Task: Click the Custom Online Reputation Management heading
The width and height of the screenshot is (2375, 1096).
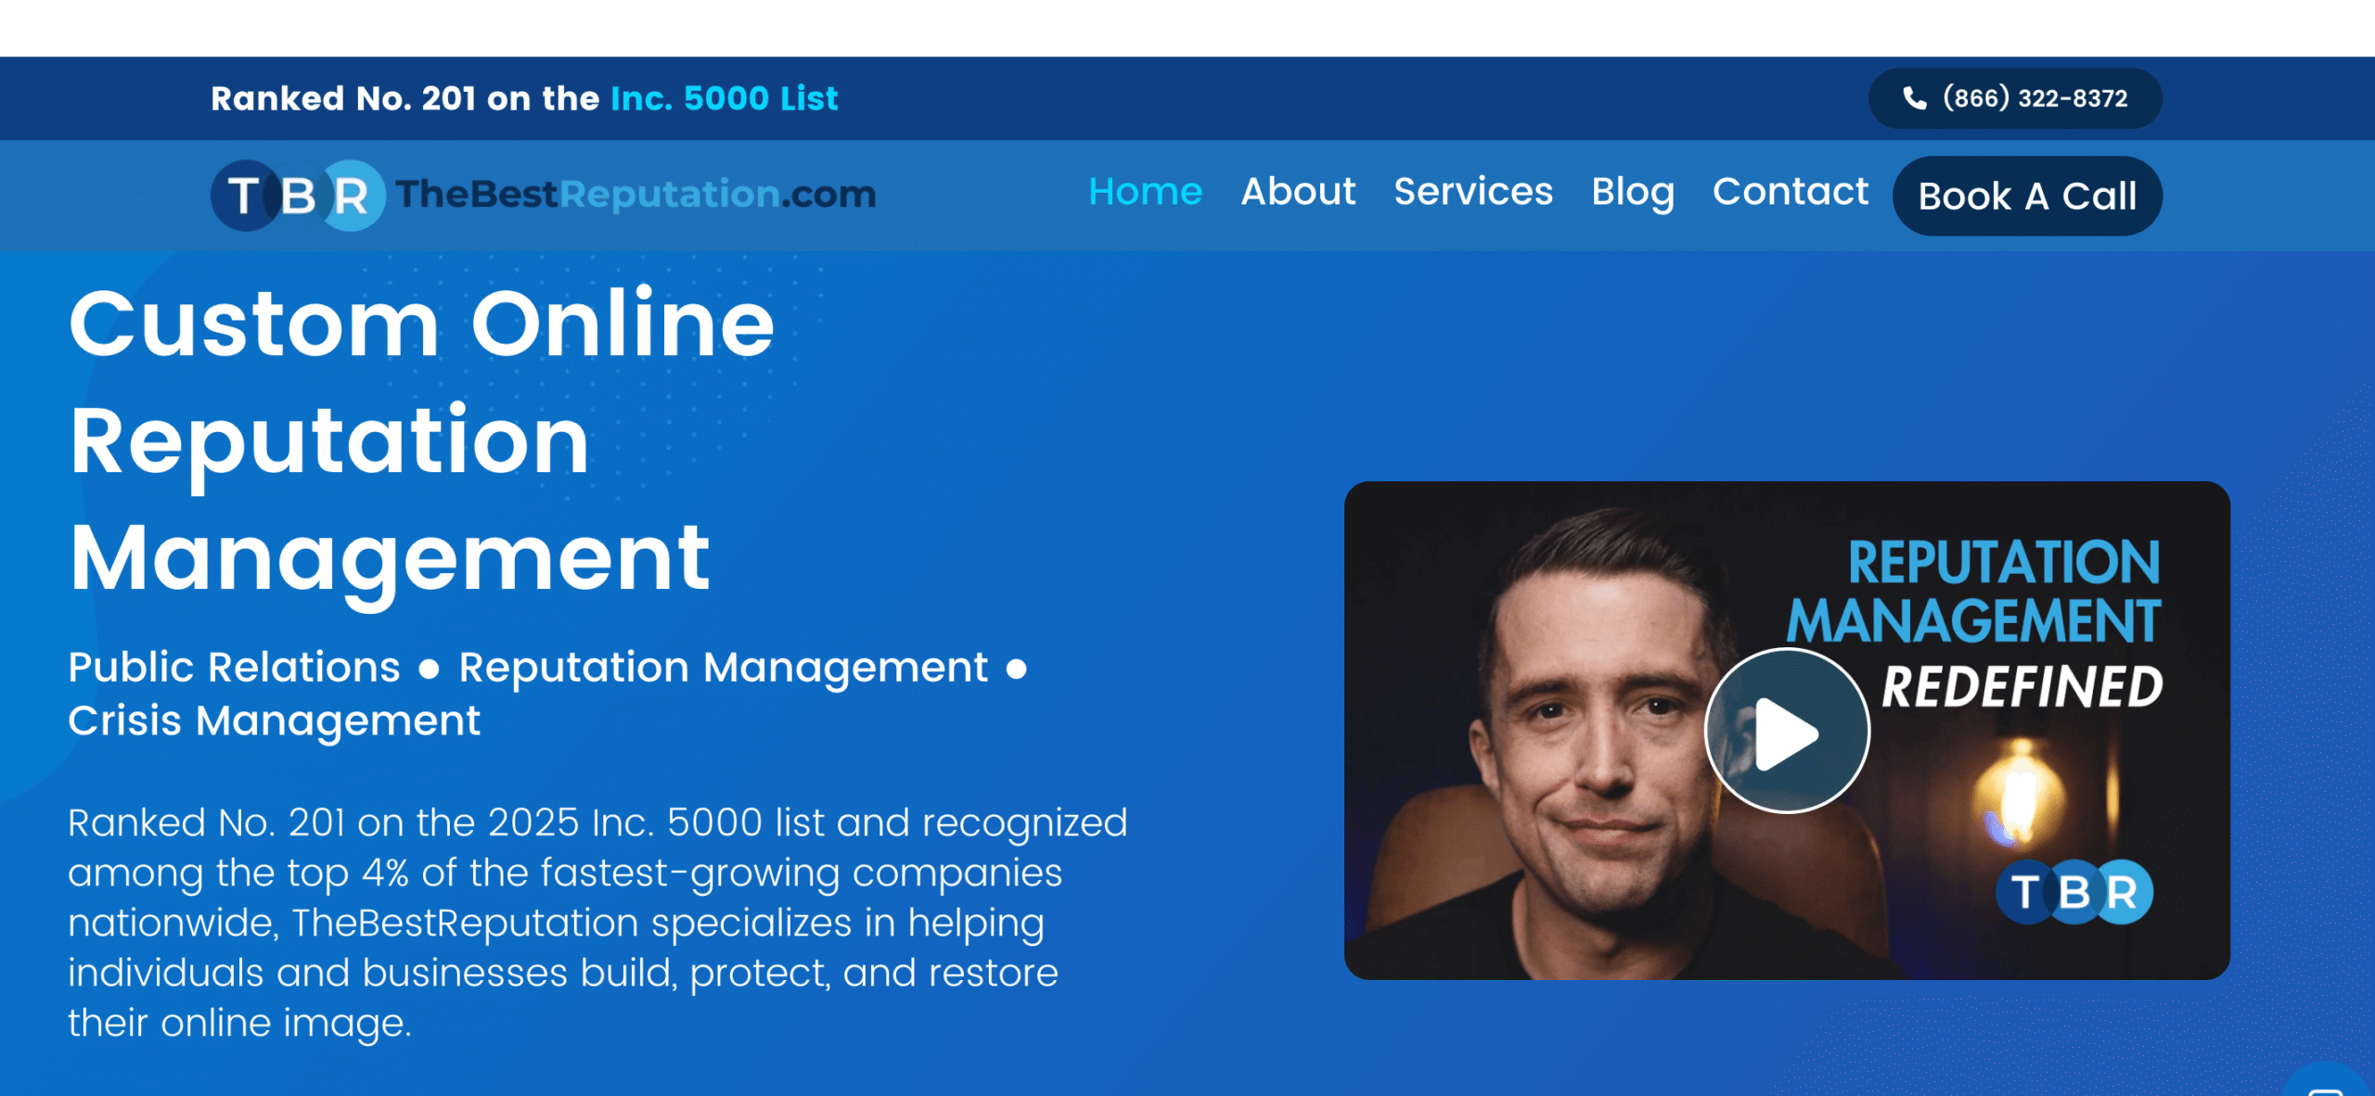Action: (x=422, y=440)
